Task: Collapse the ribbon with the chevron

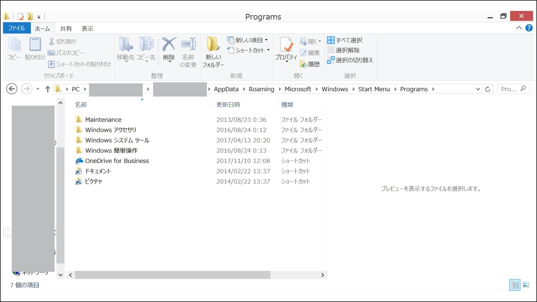Action: coord(519,28)
